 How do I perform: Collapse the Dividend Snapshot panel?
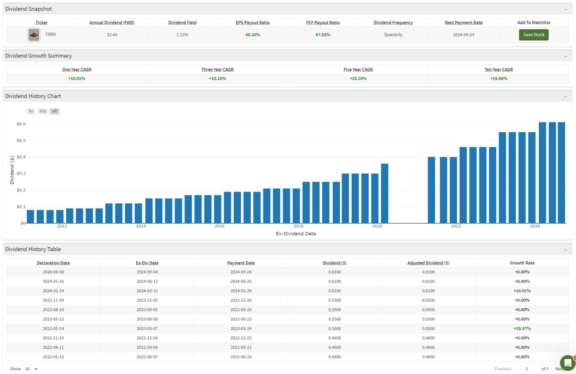click(565, 9)
